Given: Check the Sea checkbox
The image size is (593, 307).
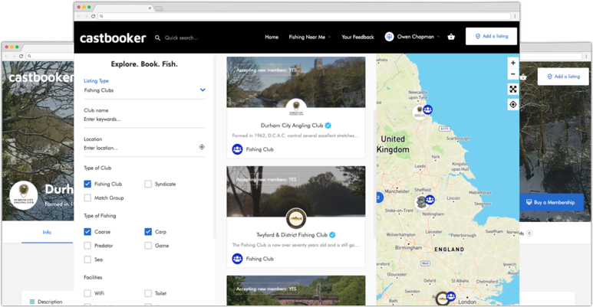Looking at the screenshot, I should (x=87, y=260).
